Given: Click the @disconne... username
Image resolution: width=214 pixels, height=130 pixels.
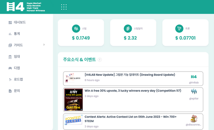Looking at the screenshot, I should [x=193, y=125].
